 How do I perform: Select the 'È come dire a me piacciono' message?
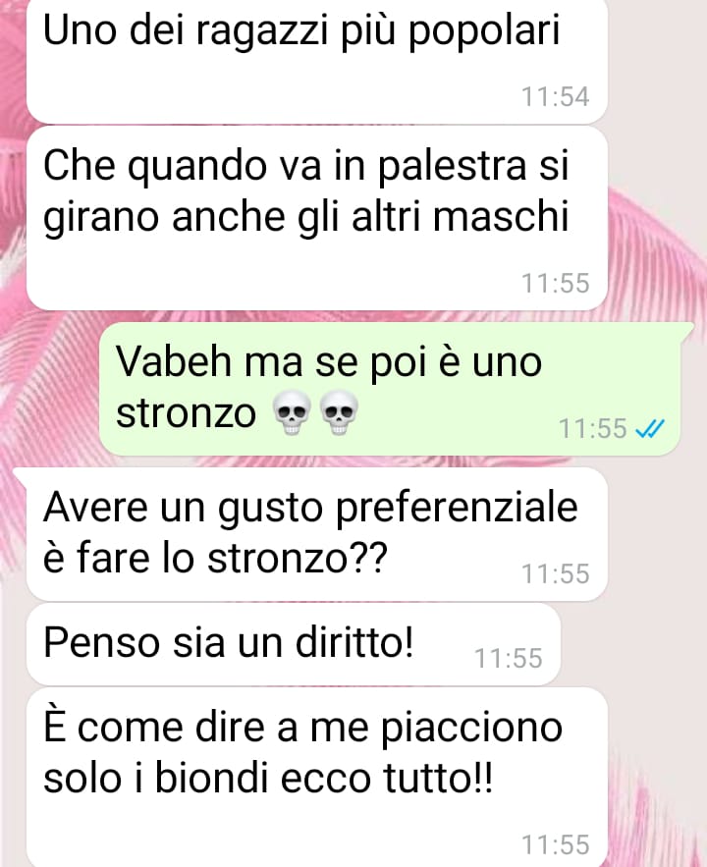(x=317, y=778)
